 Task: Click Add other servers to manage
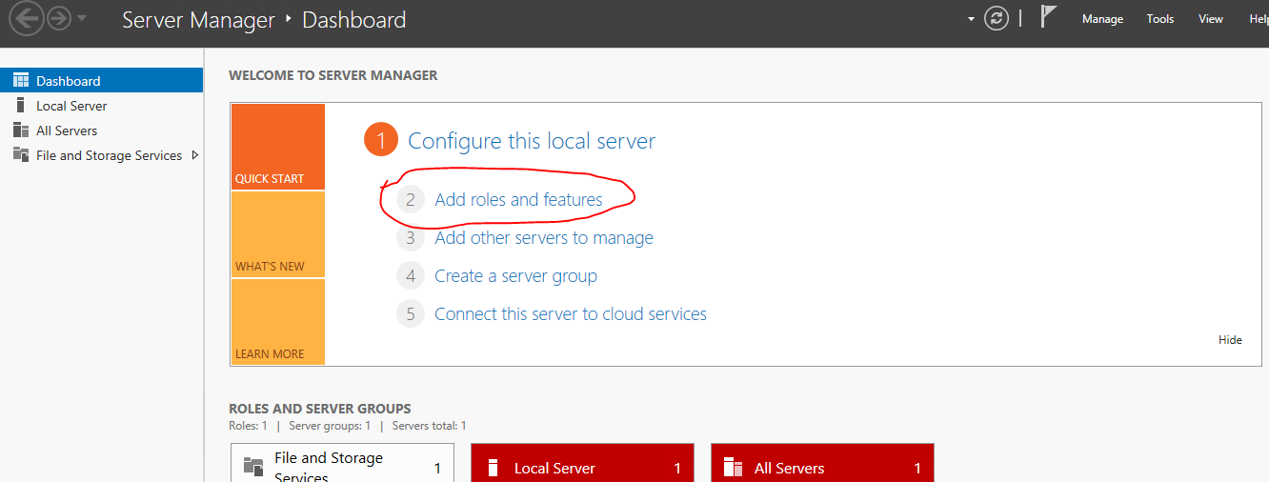click(544, 238)
